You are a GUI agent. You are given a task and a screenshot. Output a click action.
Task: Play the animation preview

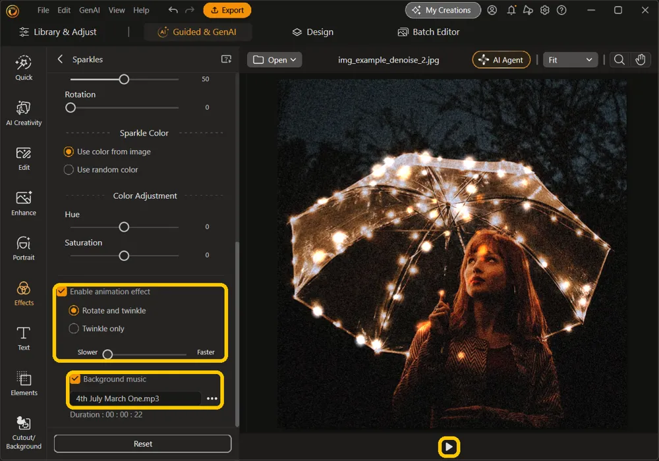tap(449, 447)
